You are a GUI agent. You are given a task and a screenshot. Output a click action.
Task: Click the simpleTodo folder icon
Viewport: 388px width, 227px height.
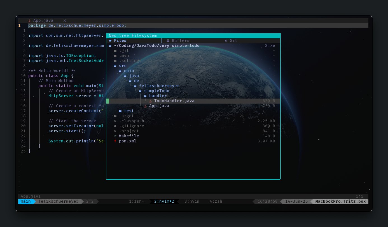pyautogui.click(x=140, y=91)
